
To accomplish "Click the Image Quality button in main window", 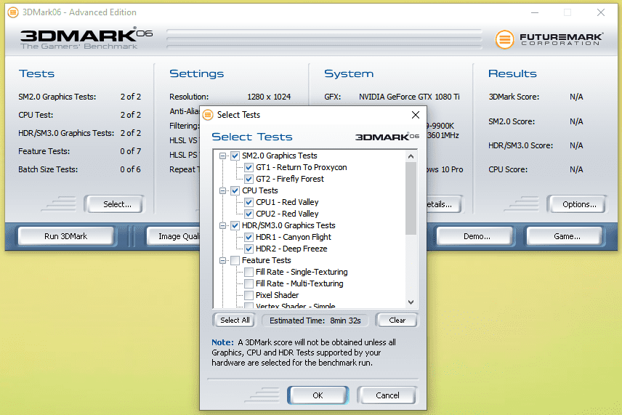I will 174,236.
